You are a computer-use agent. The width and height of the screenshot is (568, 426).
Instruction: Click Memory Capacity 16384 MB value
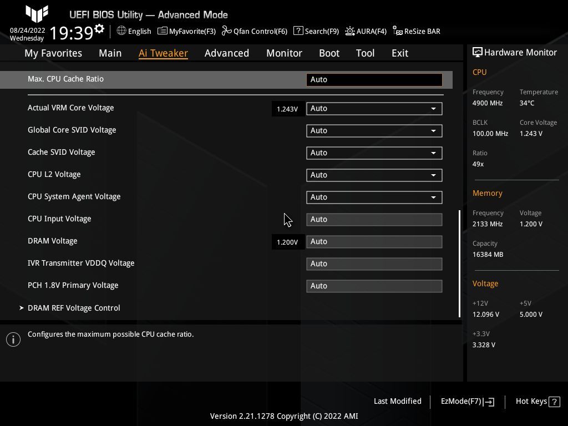coord(488,254)
